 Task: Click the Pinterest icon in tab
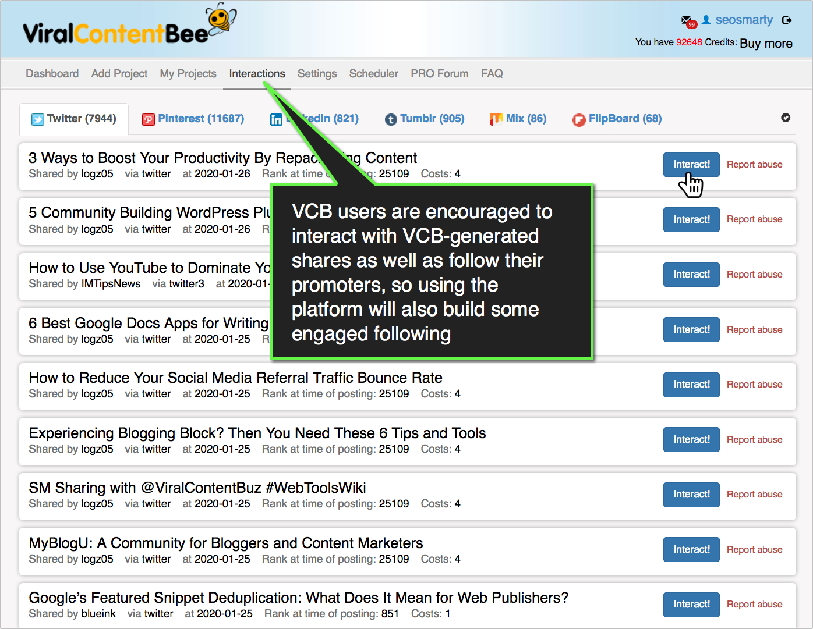coord(149,119)
